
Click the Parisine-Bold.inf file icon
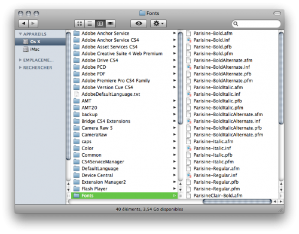pyautogui.click(x=188, y=40)
